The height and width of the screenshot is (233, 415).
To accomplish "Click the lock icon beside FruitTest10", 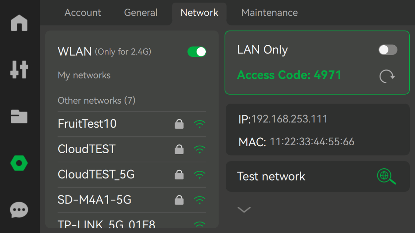I will tap(179, 124).
